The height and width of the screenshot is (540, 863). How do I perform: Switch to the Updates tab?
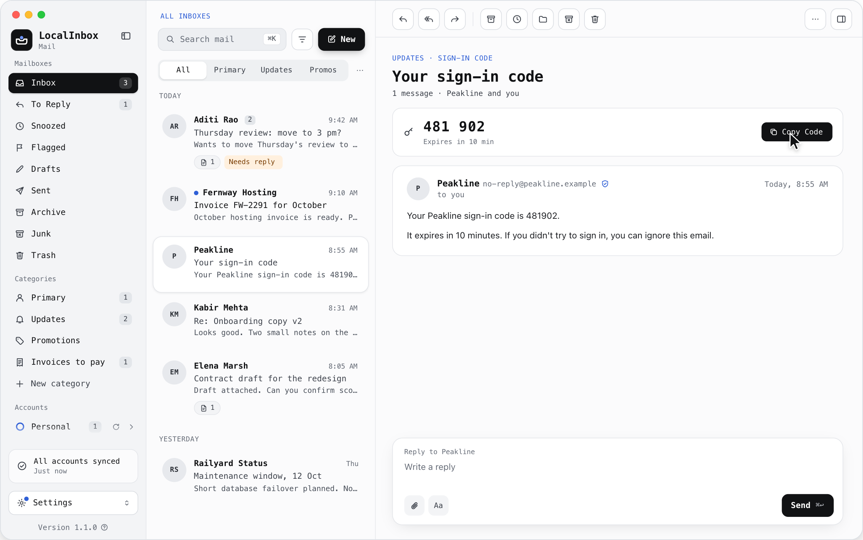[x=276, y=70]
